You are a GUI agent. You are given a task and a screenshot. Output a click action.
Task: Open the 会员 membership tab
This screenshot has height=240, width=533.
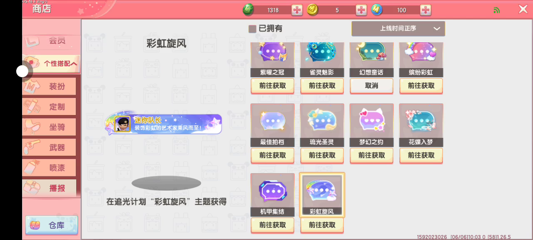click(x=51, y=40)
